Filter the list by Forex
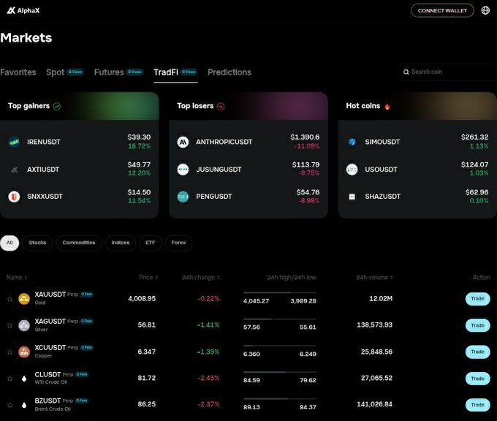Viewport: 497px width, 421px height. (x=178, y=243)
